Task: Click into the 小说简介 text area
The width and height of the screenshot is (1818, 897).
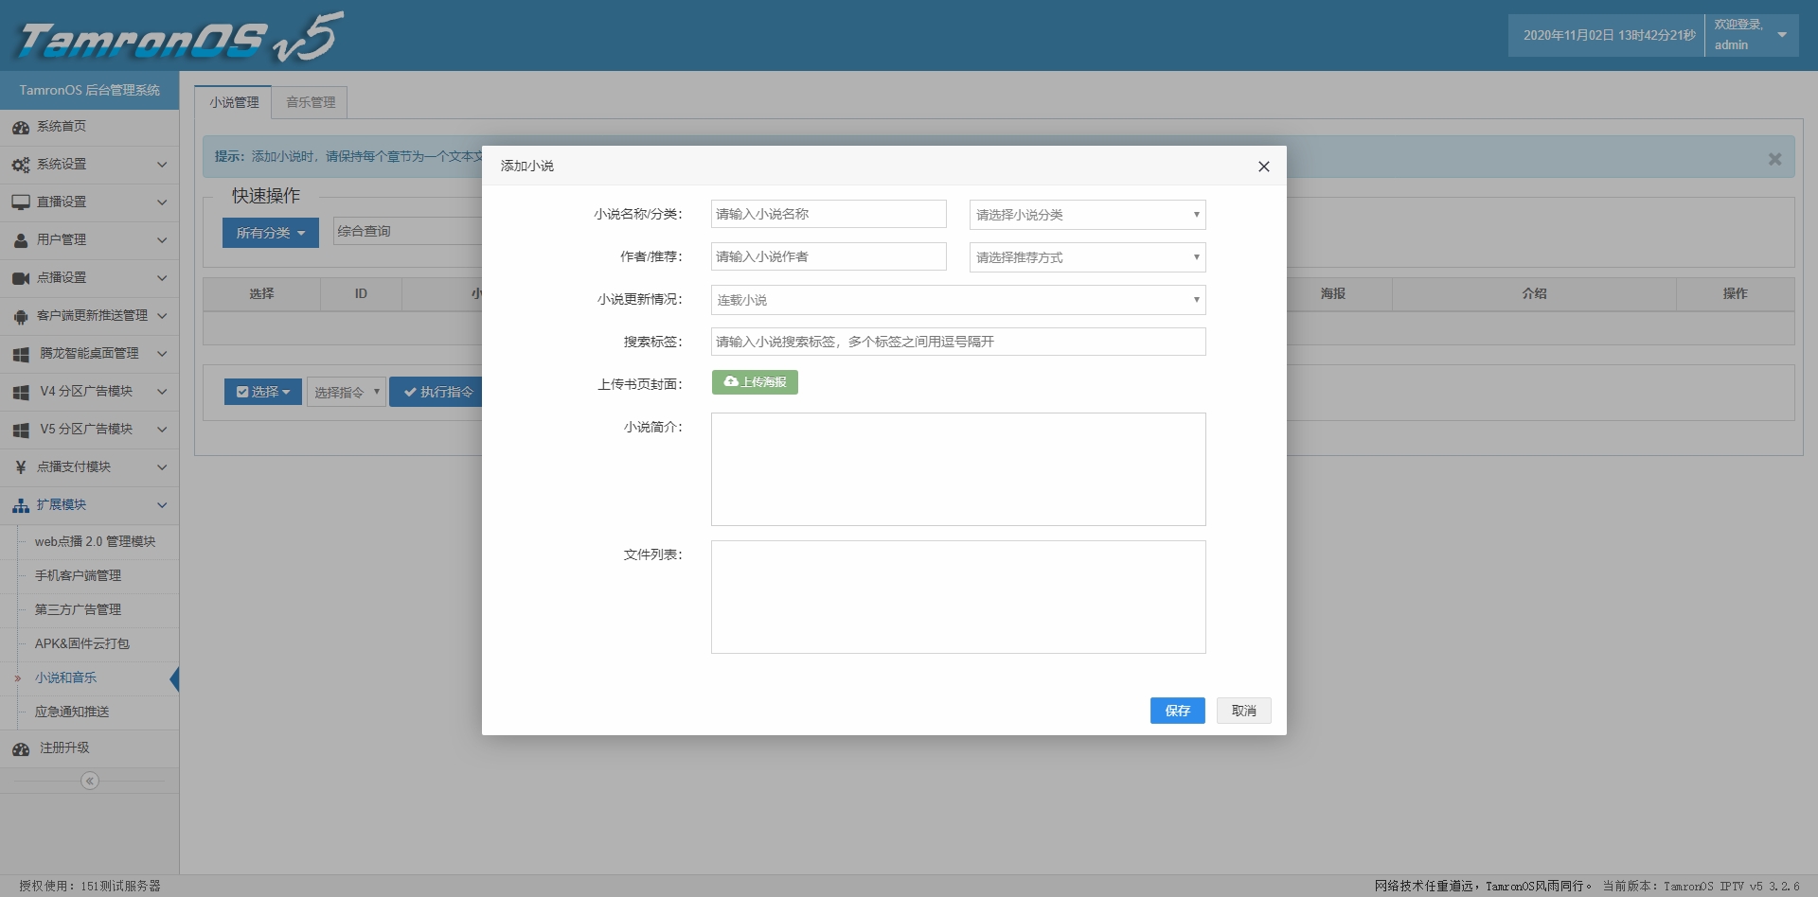Action: (958, 469)
